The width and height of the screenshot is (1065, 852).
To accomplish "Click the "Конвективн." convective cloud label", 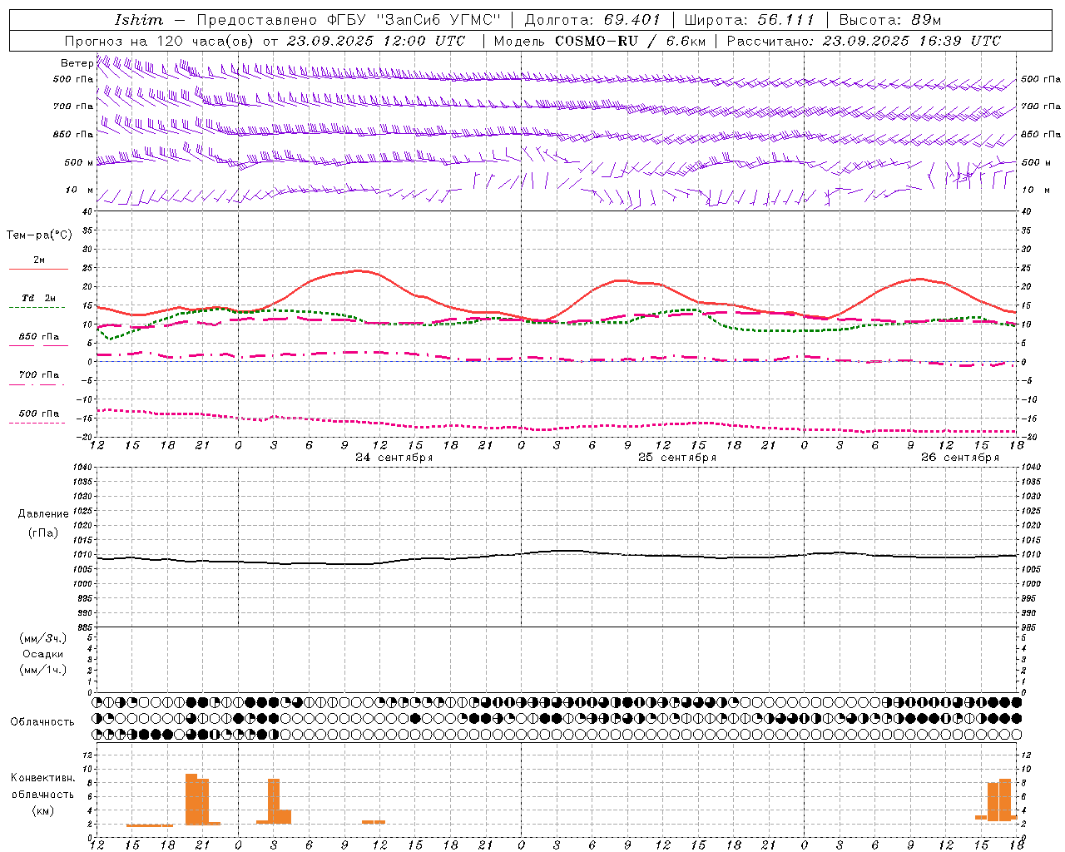I will (43, 778).
